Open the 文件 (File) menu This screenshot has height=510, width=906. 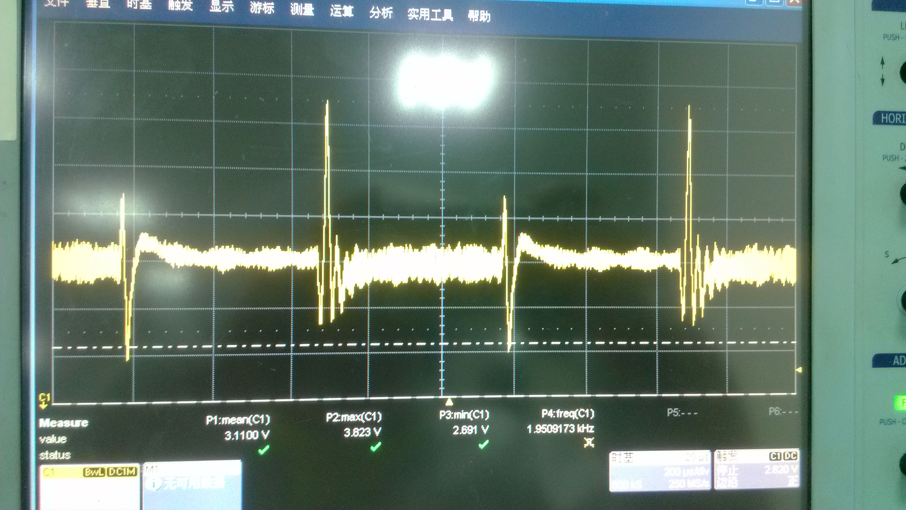point(56,3)
